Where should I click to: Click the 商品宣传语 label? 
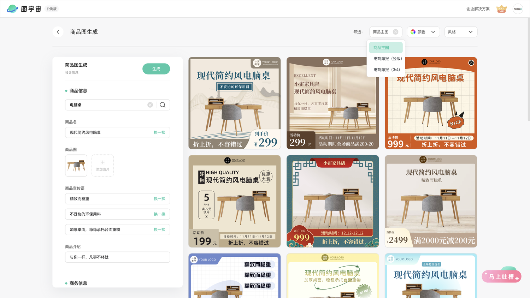(x=75, y=188)
